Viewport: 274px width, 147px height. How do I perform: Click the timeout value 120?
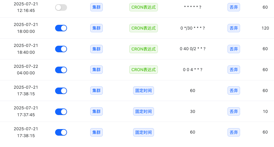(x=265, y=28)
